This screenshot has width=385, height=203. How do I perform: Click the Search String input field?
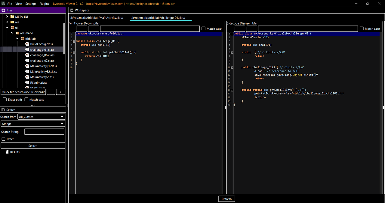(x=44, y=132)
